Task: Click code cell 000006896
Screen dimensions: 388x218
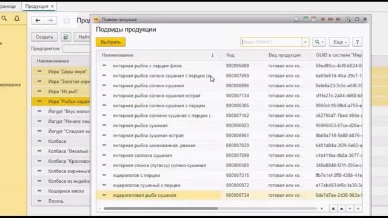Action: pyautogui.click(x=237, y=85)
